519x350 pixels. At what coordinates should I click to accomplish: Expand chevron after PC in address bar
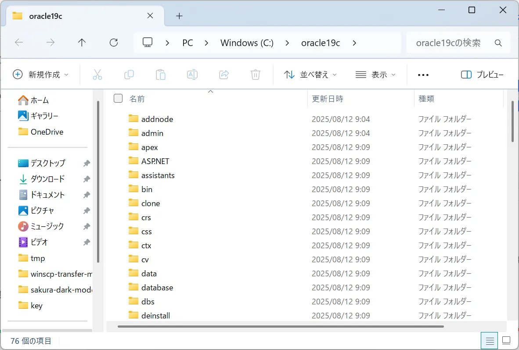(206, 43)
